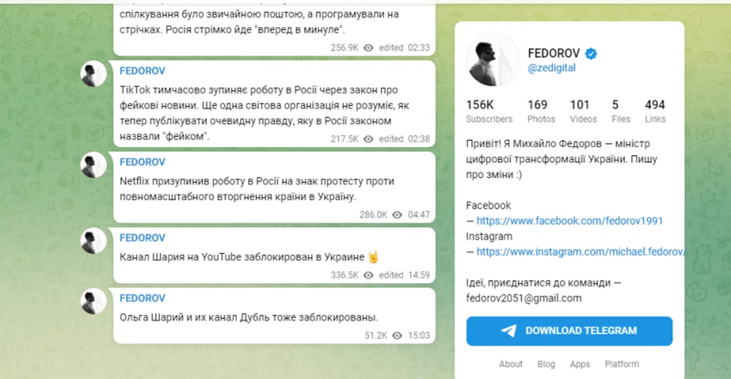Click the author avatar beside TikTok post

point(94,74)
